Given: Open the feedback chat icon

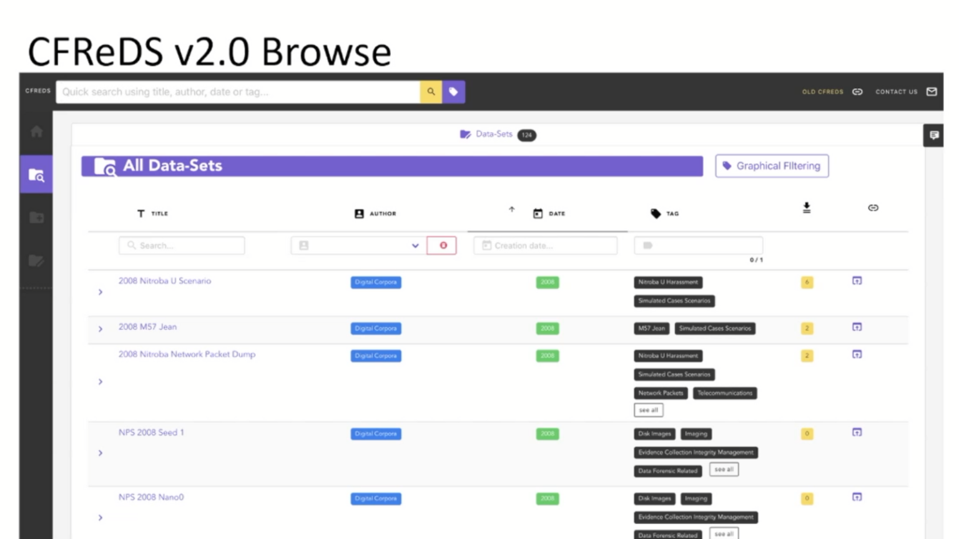Looking at the screenshot, I should click(933, 135).
